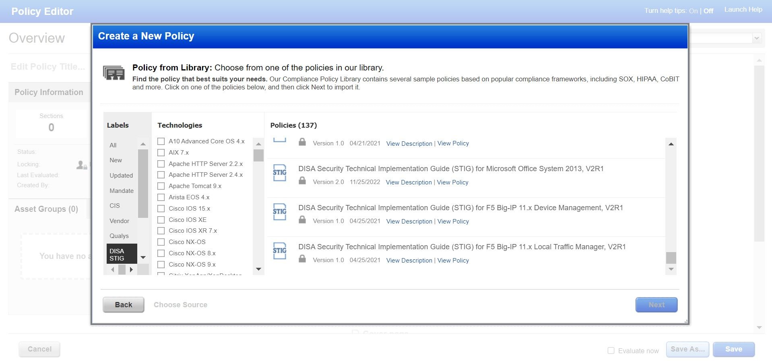Click STIG icon for F5 Big-IP Device Management policy
The height and width of the screenshot is (362, 772).
(x=279, y=212)
